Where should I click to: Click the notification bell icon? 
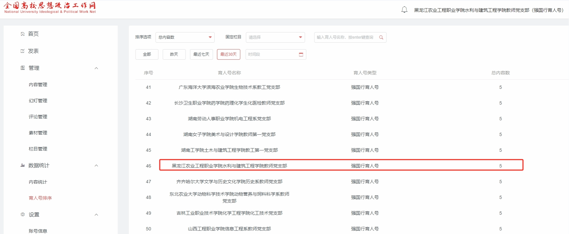404,10
